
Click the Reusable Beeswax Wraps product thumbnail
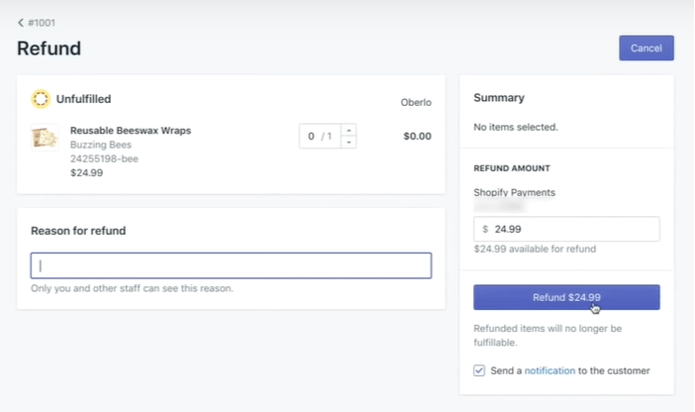tap(45, 137)
